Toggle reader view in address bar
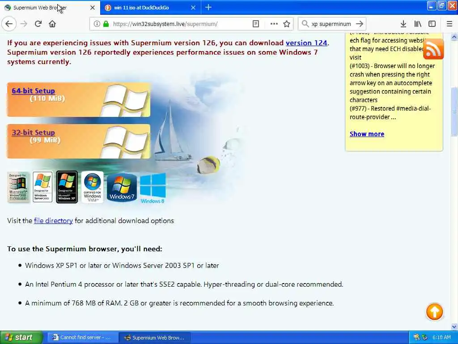This screenshot has height=344, width=458. (256, 24)
